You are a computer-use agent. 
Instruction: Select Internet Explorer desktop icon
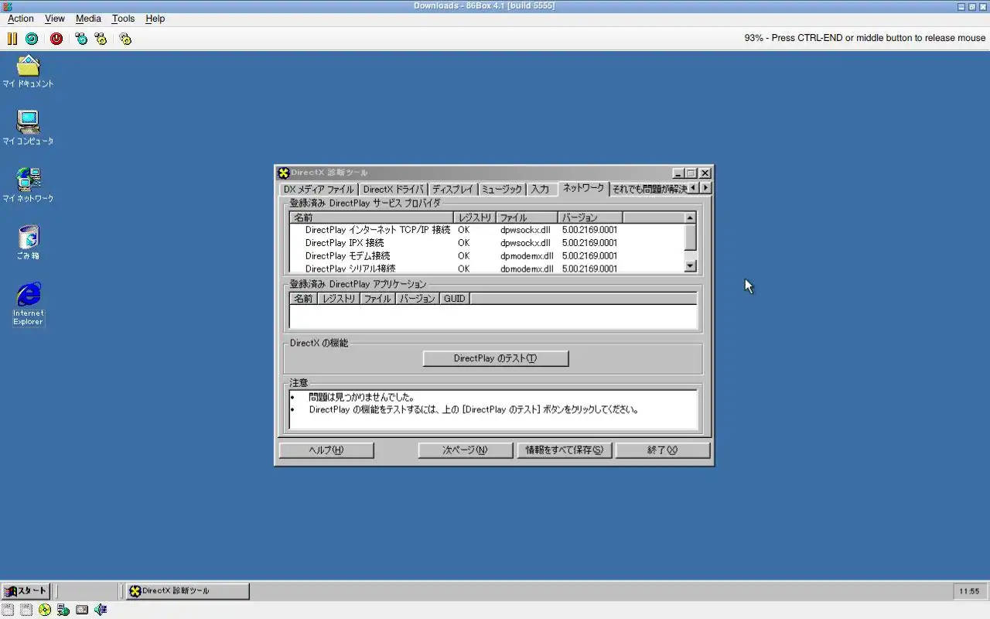pos(29,304)
